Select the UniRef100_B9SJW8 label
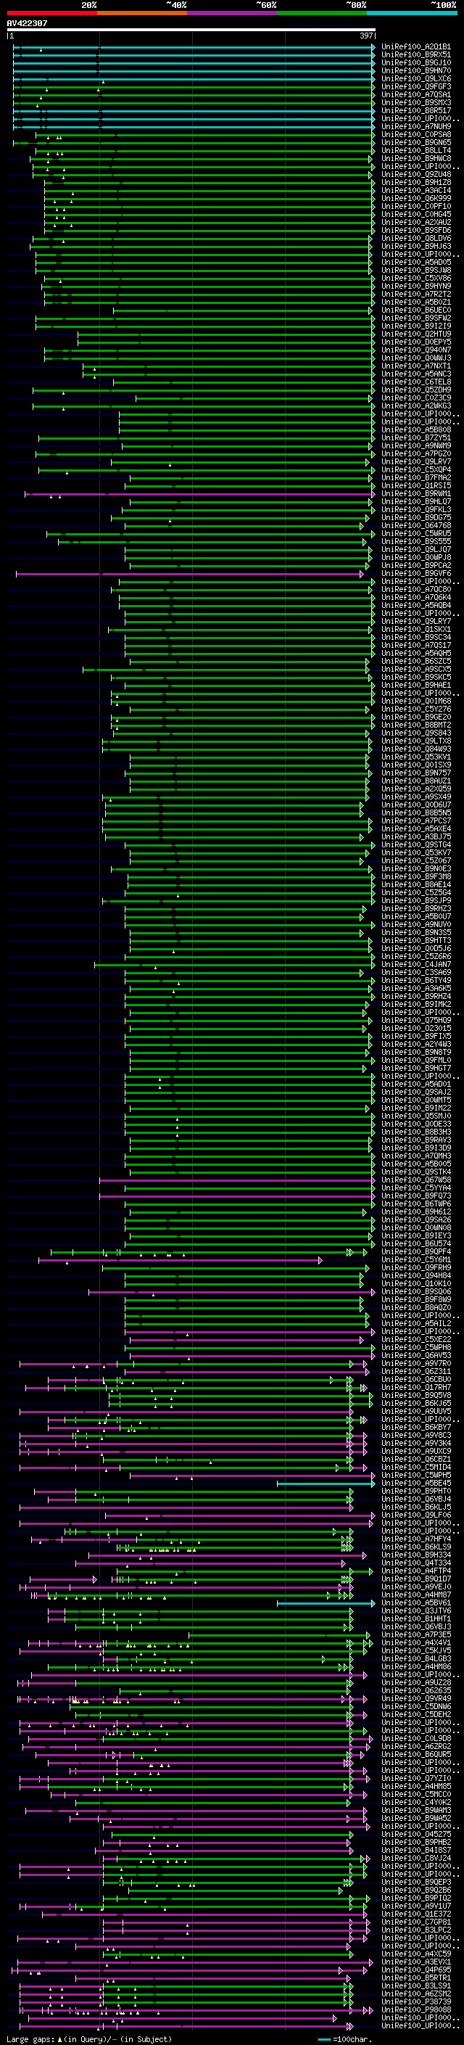The height and width of the screenshot is (2045, 464). [416, 270]
